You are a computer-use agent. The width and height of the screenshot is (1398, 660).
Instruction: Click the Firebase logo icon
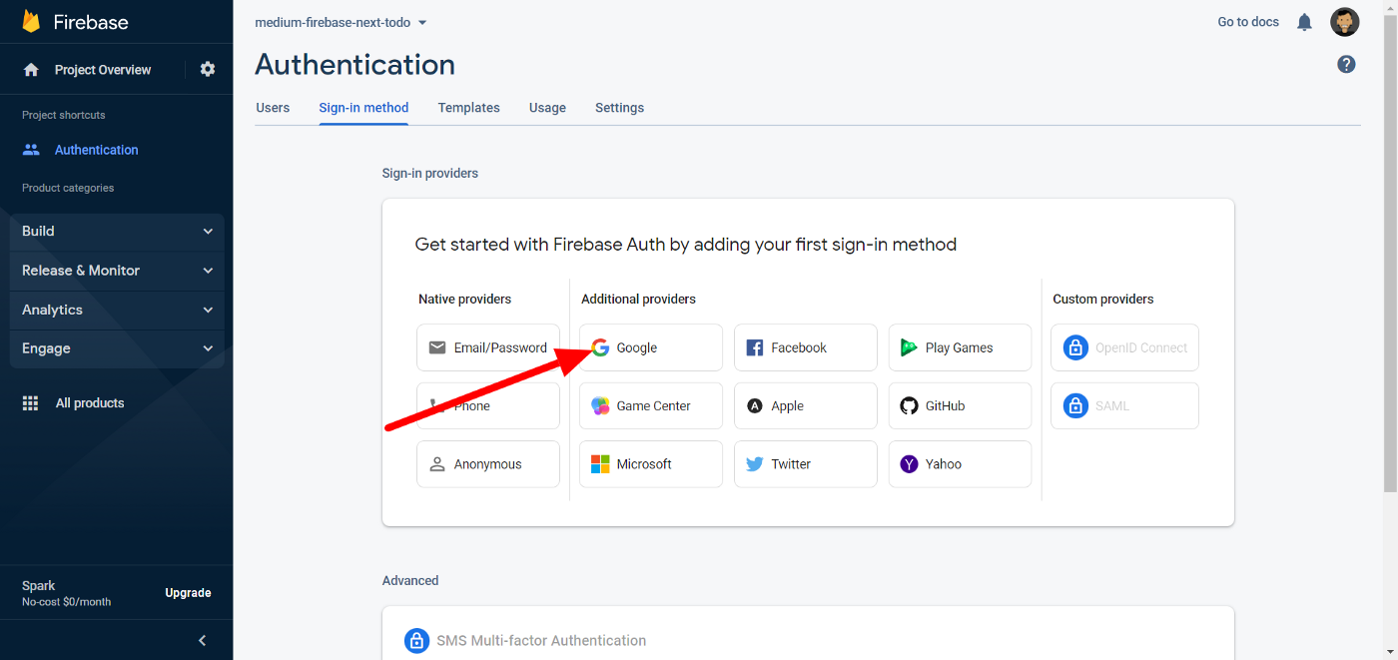tap(31, 22)
